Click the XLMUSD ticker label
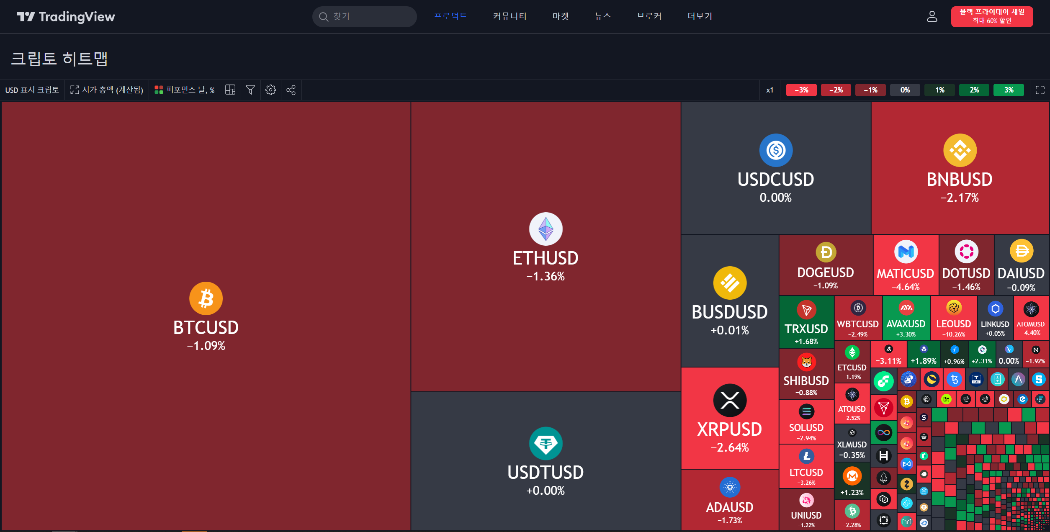 (852, 445)
